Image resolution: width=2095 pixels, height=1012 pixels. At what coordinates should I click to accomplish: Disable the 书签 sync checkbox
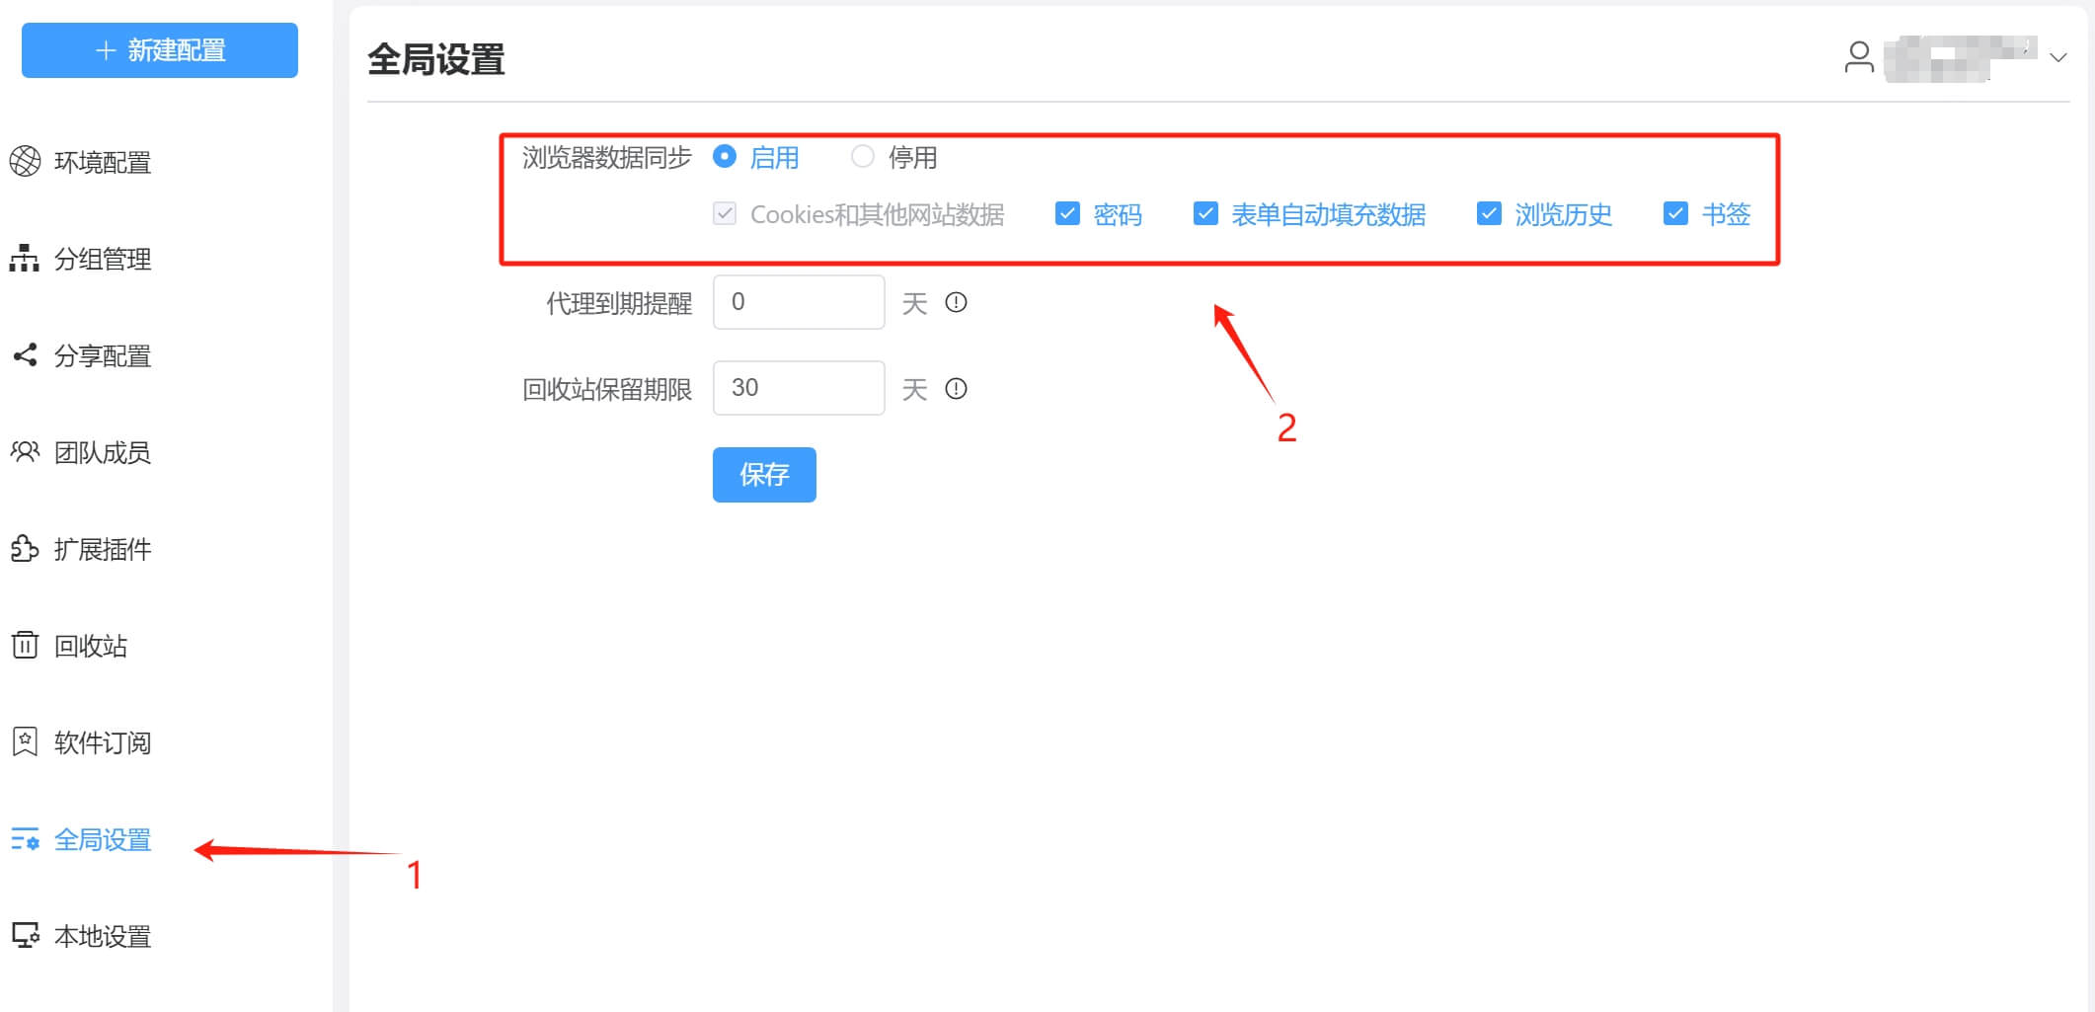1675,214
